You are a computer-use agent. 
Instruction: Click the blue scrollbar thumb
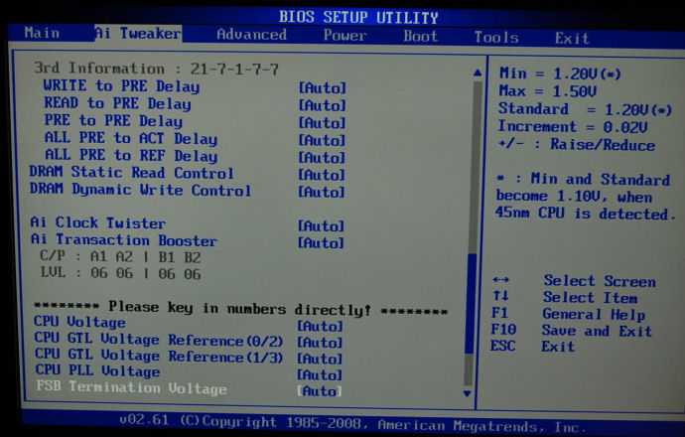point(471,304)
